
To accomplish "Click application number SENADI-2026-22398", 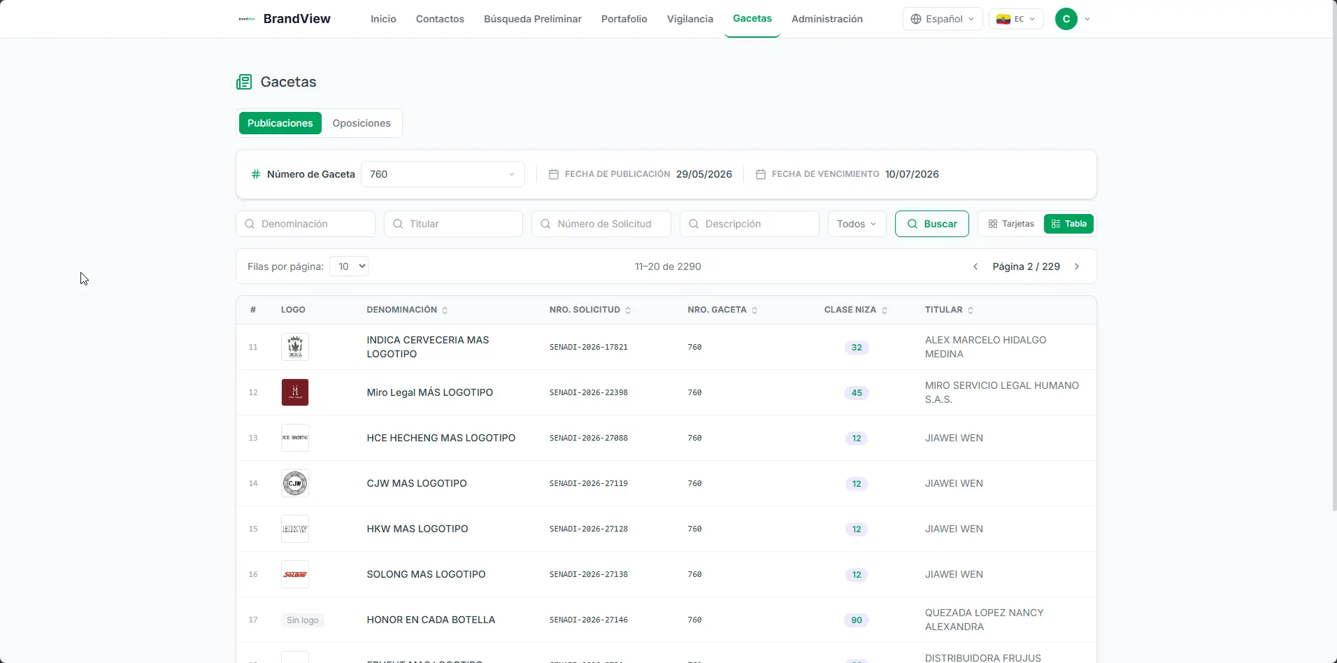I will click(589, 392).
